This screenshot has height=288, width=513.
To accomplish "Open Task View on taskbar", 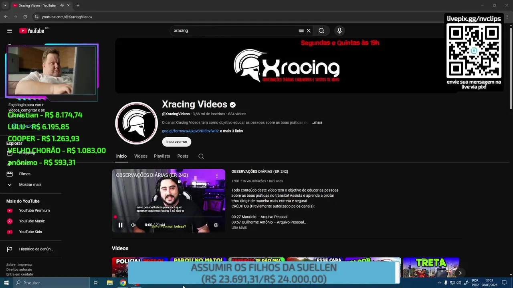I will point(96,283).
